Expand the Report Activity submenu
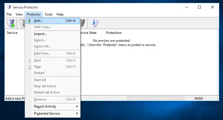This screenshot has width=223, height=120. [52, 106]
